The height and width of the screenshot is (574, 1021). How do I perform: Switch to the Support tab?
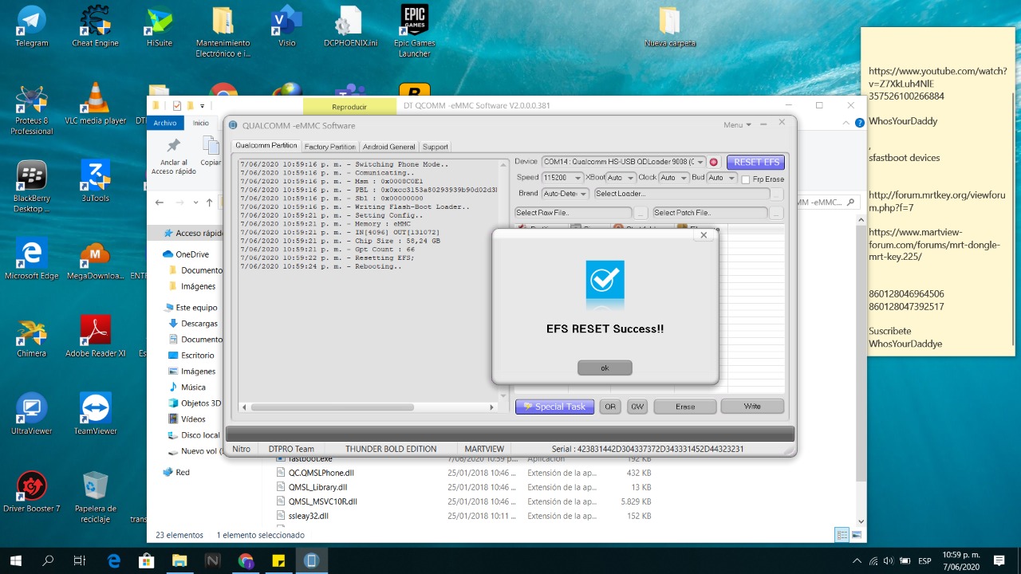tap(436, 147)
